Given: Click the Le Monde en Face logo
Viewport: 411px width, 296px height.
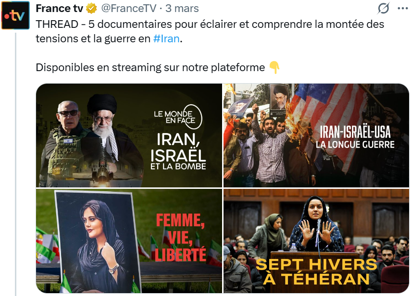Looking at the screenshot, I should (178, 117).
